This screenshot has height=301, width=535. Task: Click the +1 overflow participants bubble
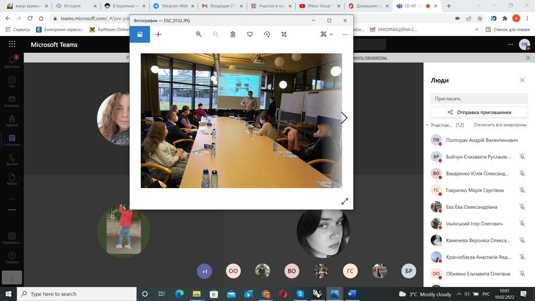click(x=204, y=271)
